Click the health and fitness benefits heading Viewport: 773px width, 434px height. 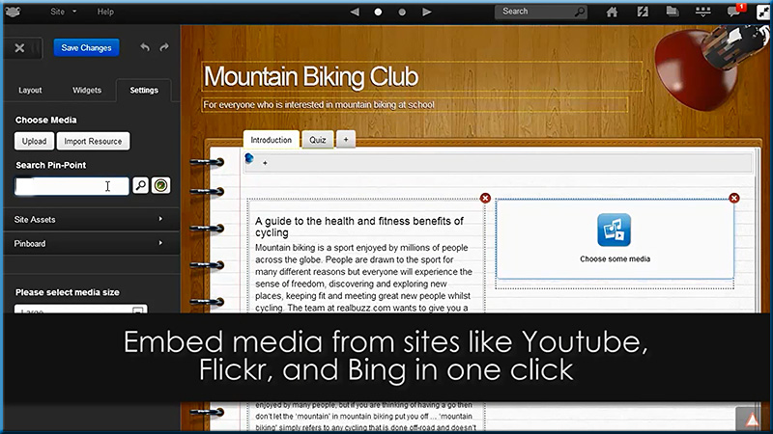coord(359,227)
